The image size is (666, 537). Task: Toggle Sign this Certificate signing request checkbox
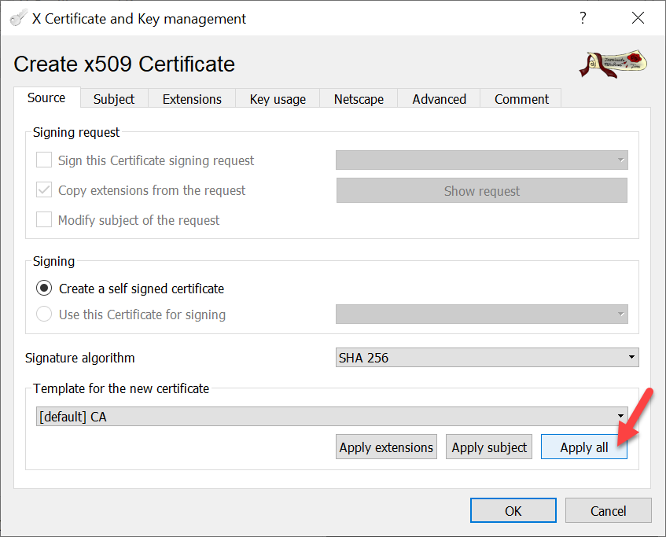(x=45, y=160)
